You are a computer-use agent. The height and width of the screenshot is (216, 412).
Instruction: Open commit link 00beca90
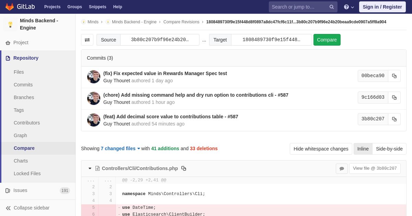pyautogui.click(x=373, y=76)
